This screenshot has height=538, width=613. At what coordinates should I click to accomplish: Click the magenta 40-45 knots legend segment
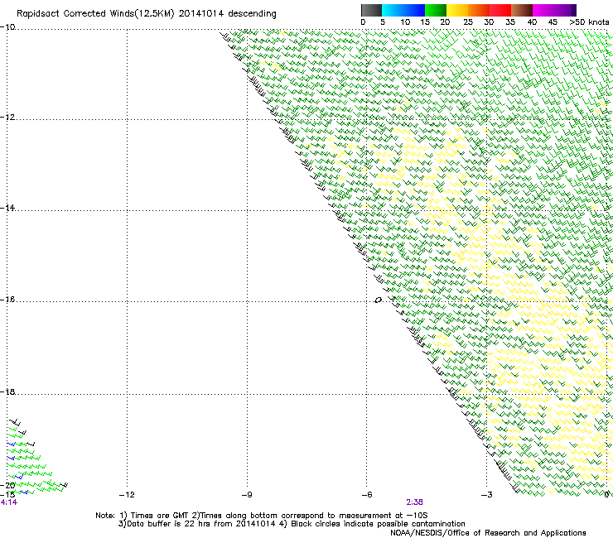tap(543, 10)
